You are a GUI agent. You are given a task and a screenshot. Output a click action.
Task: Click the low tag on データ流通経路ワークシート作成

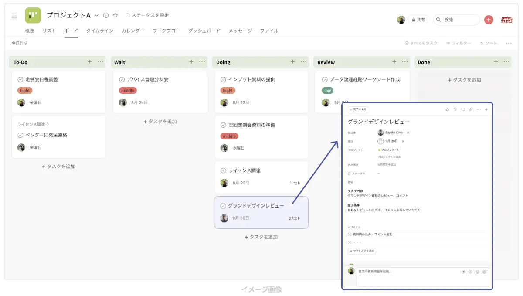tap(328, 91)
